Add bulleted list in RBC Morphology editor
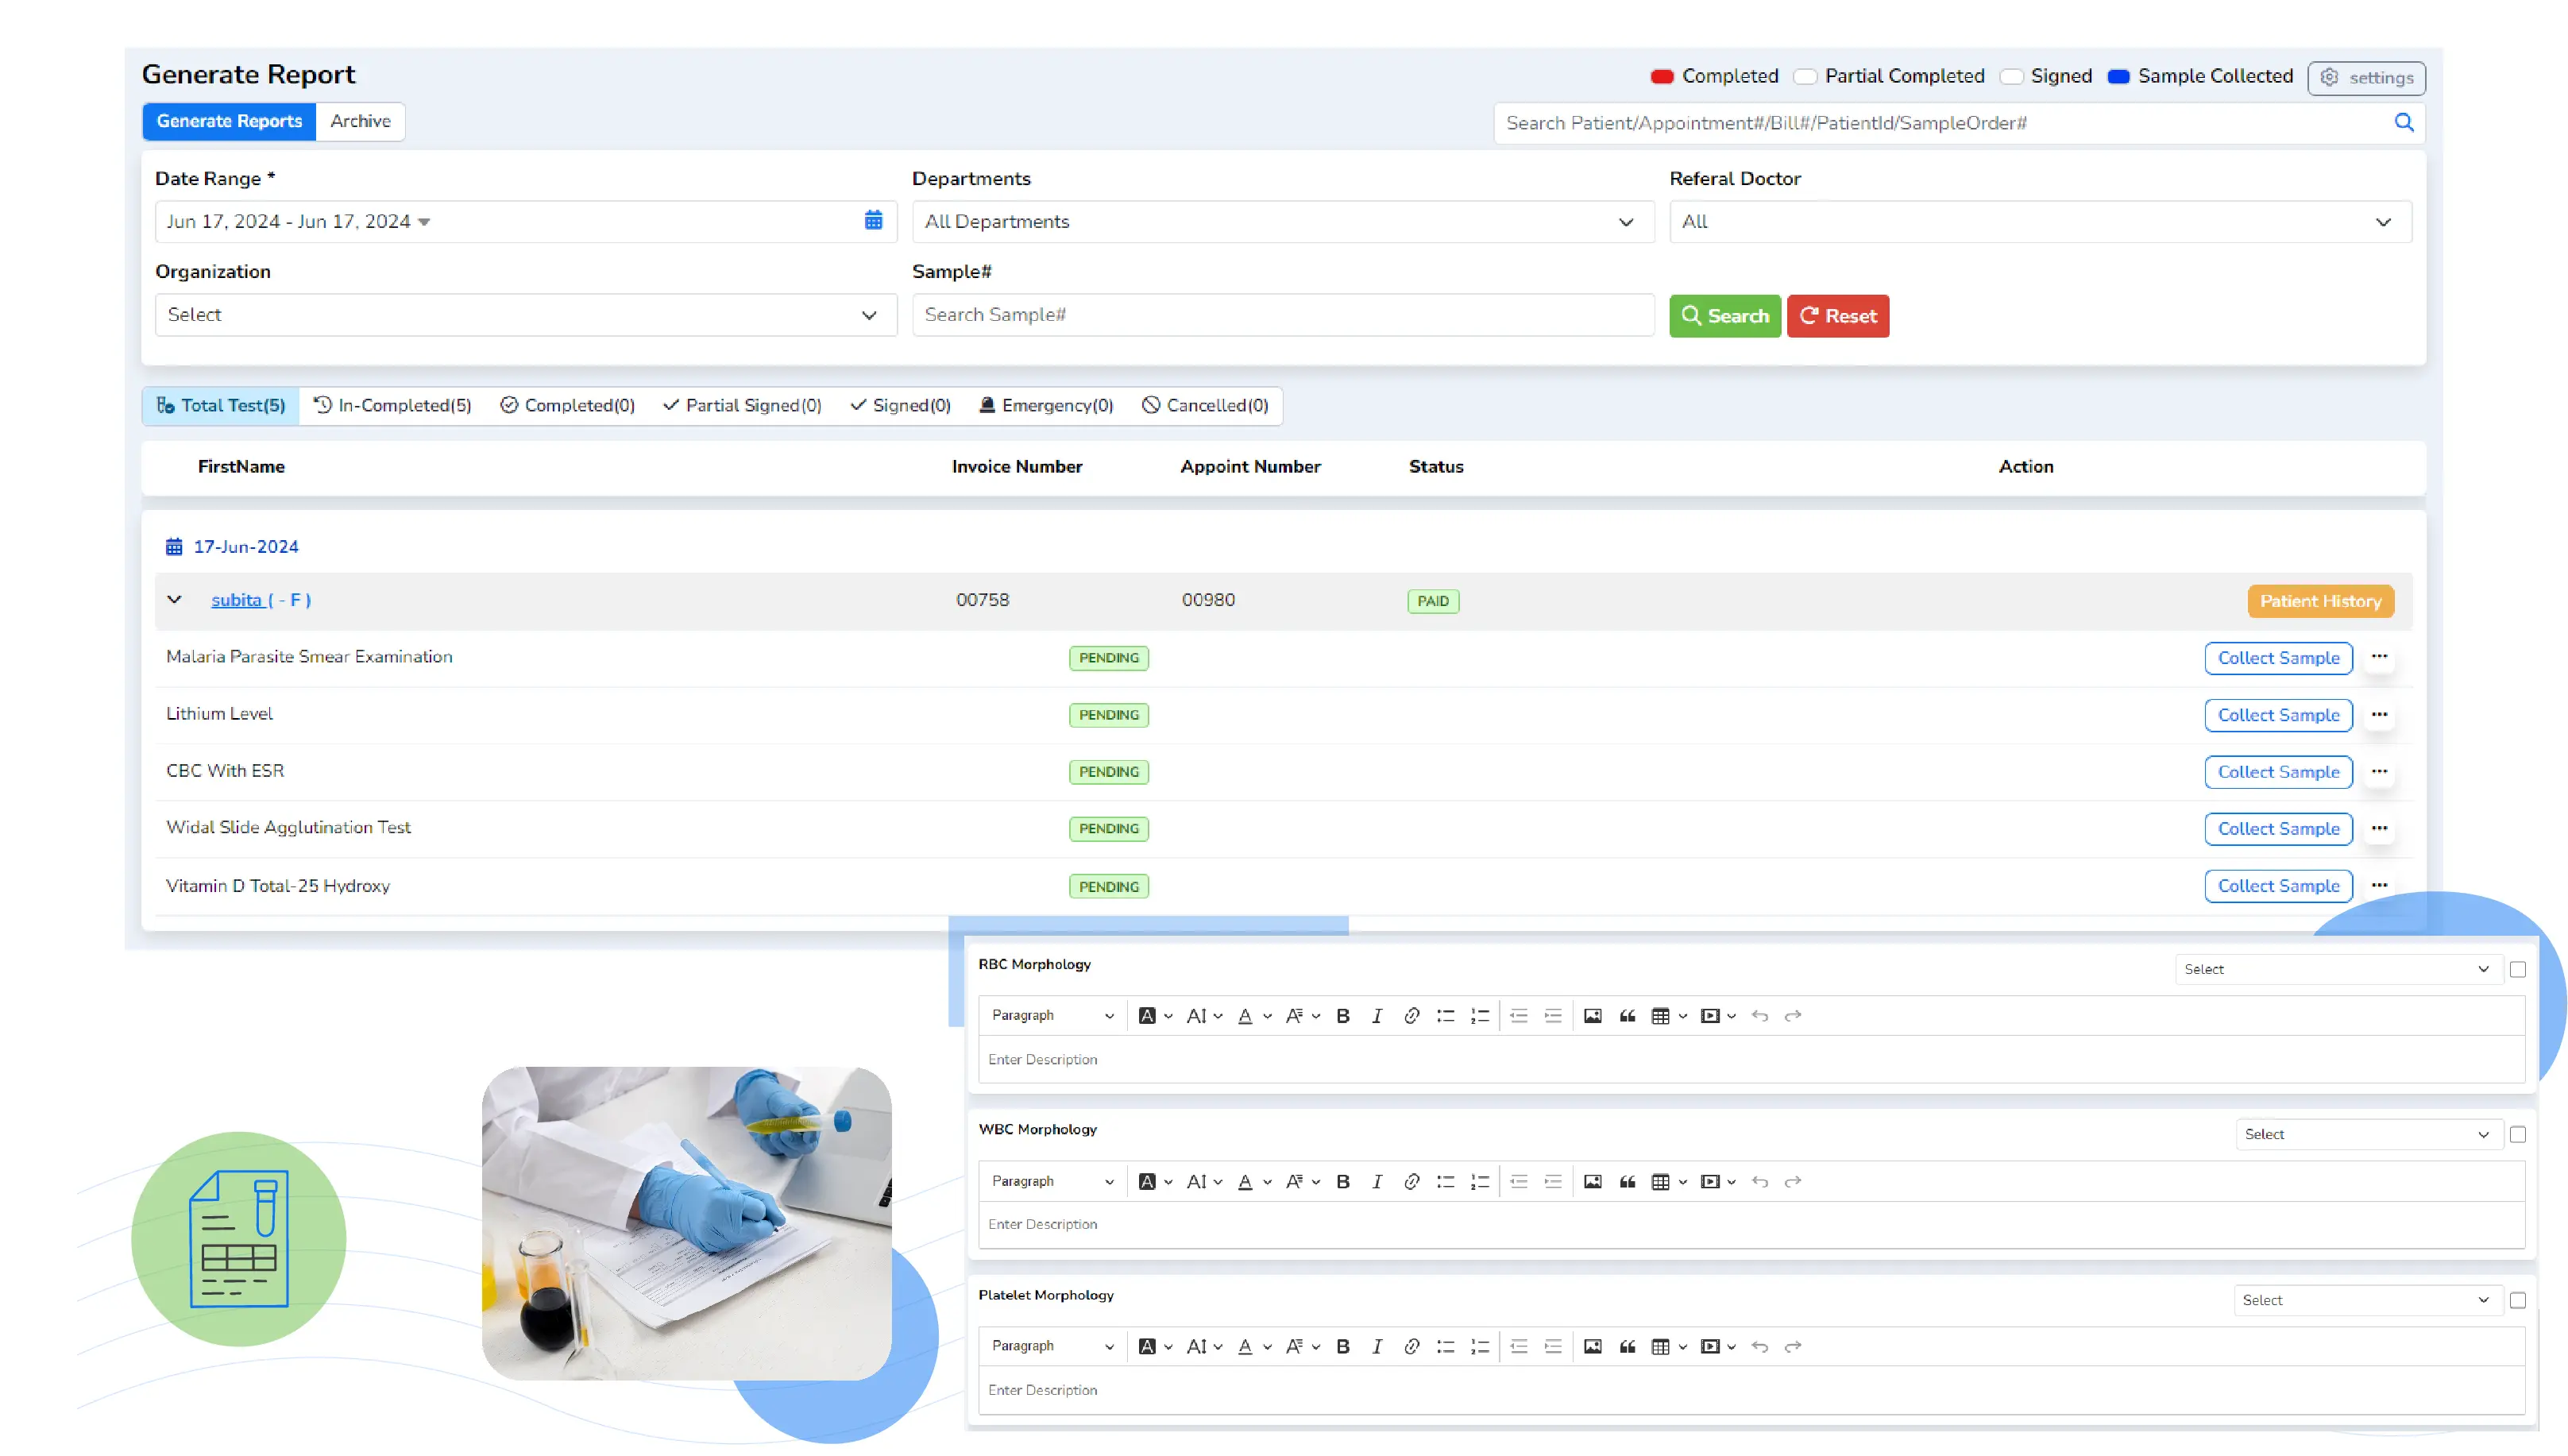Image resolution: width=2568 pixels, height=1456 pixels. (x=1445, y=1016)
